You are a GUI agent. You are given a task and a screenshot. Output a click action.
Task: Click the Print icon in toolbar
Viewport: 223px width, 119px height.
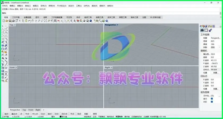pos(13,21)
